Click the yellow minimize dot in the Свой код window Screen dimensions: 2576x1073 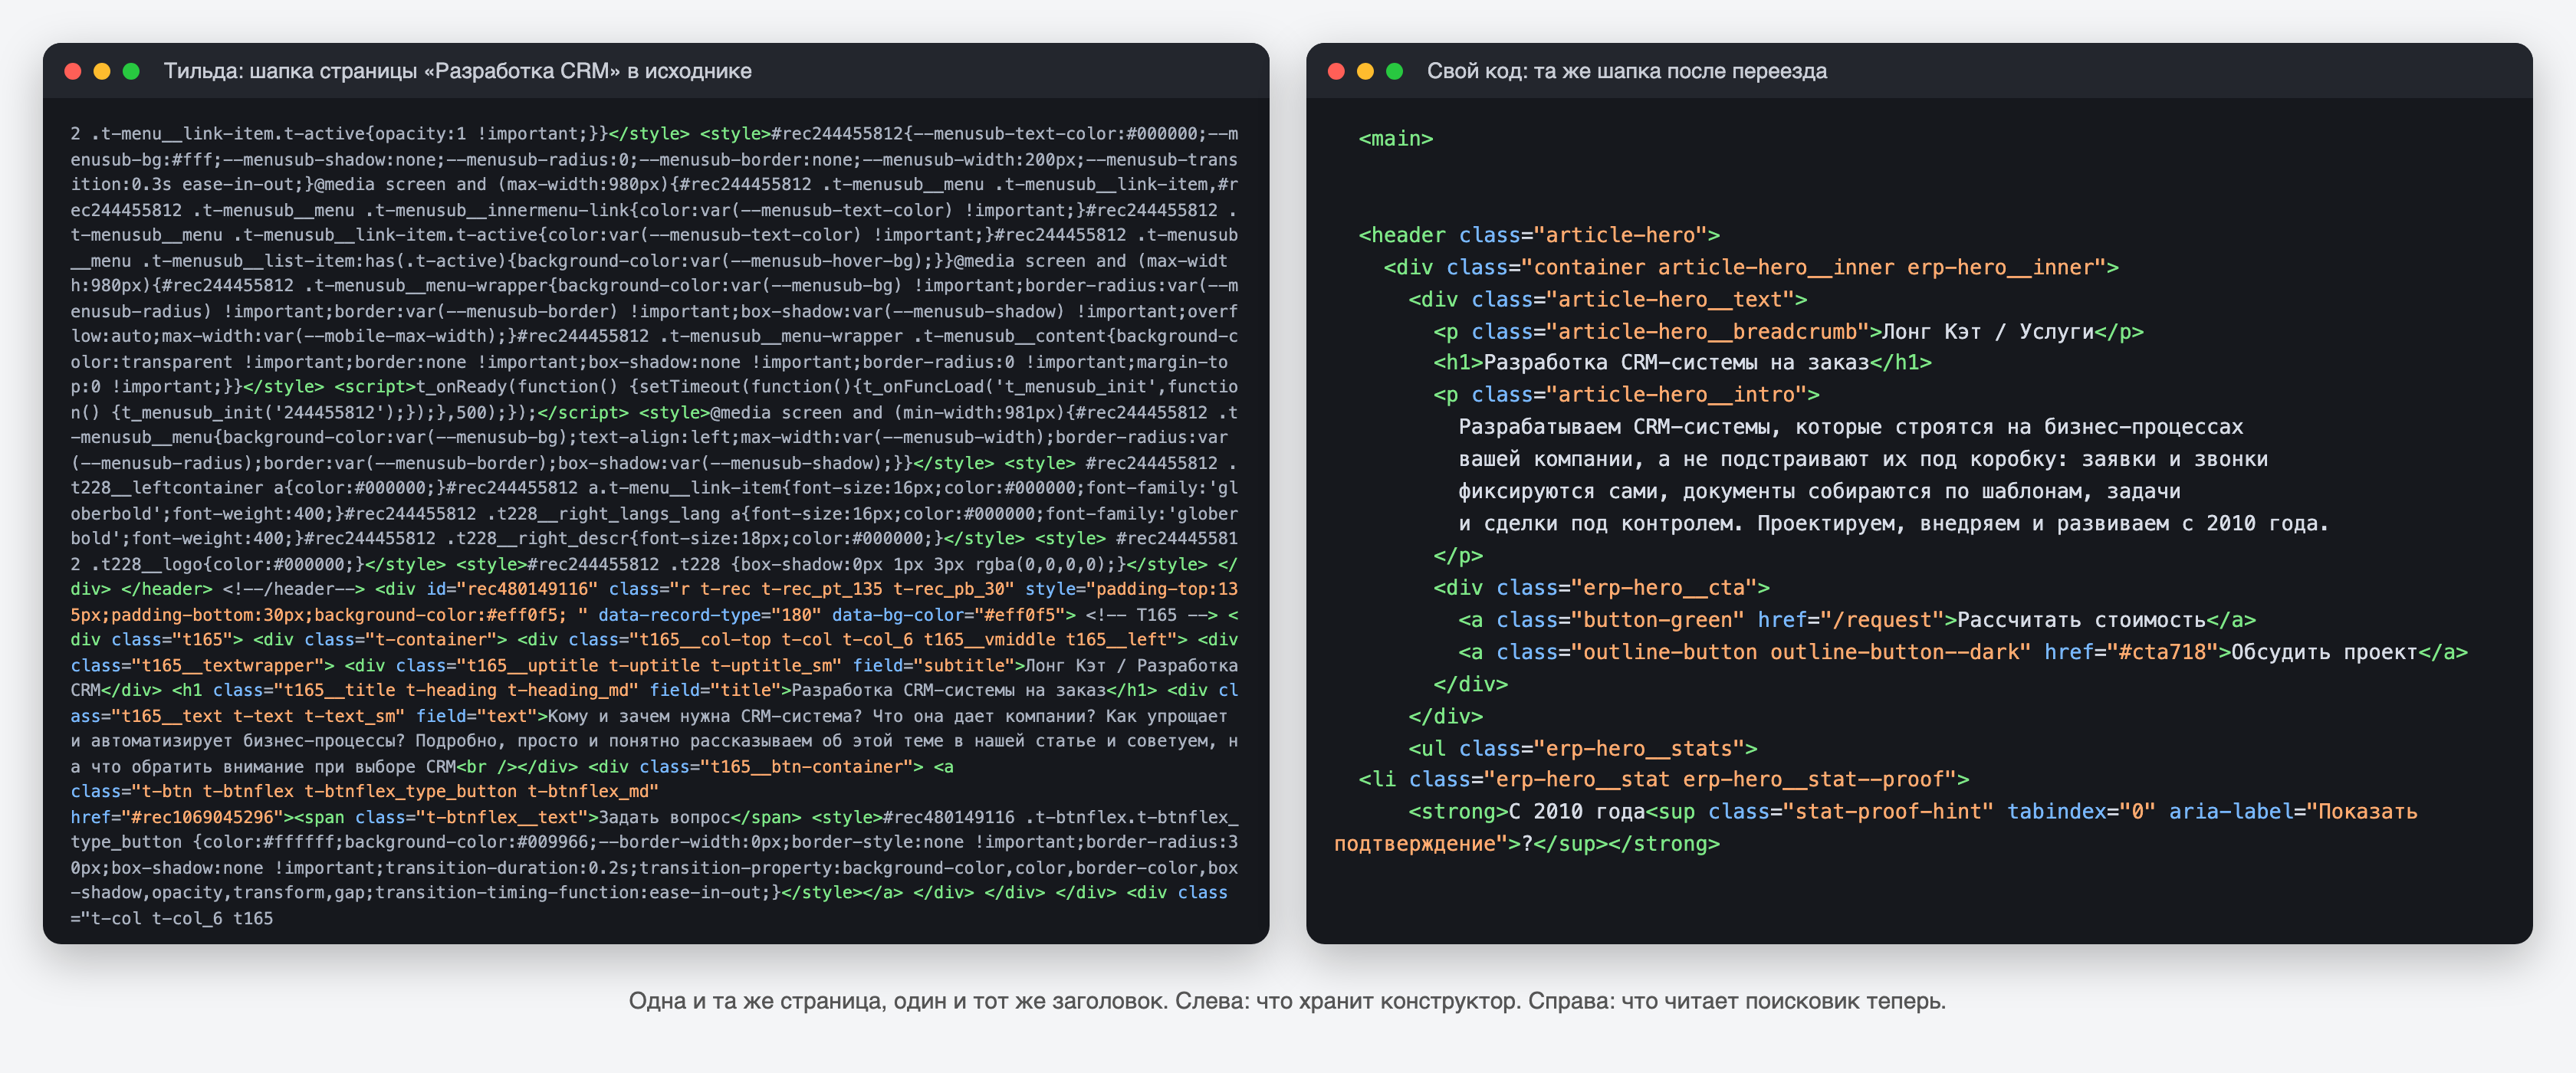(x=1365, y=71)
